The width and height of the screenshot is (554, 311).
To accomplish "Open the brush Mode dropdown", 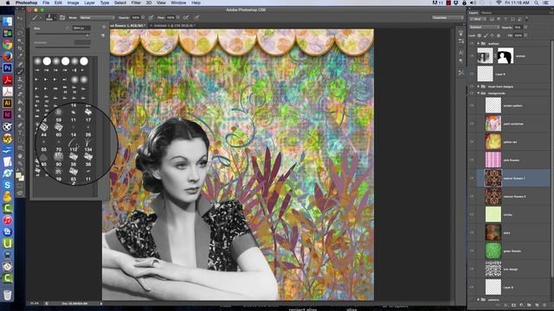I will point(97,17).
